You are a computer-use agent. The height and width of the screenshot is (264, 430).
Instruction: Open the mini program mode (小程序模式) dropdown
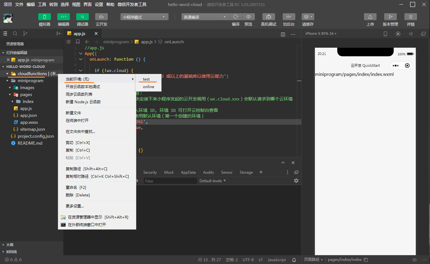point(144,17)
